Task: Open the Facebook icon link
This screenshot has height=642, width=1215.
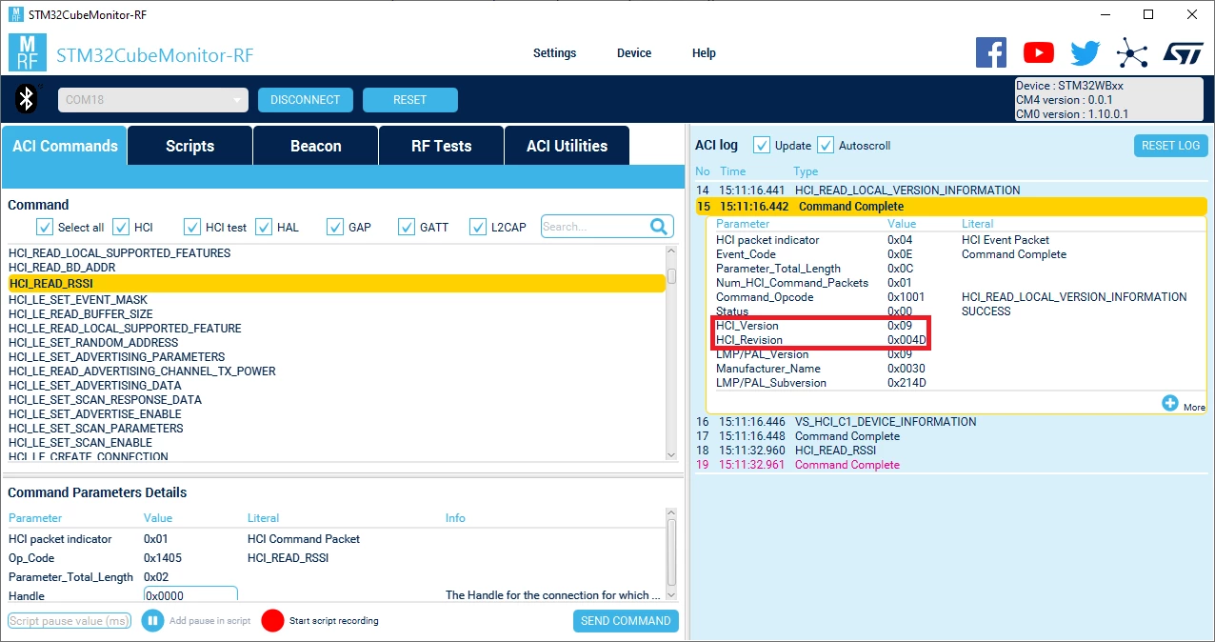Action: [991, 52]
